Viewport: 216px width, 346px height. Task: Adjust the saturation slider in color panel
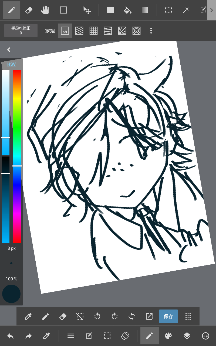6,112
